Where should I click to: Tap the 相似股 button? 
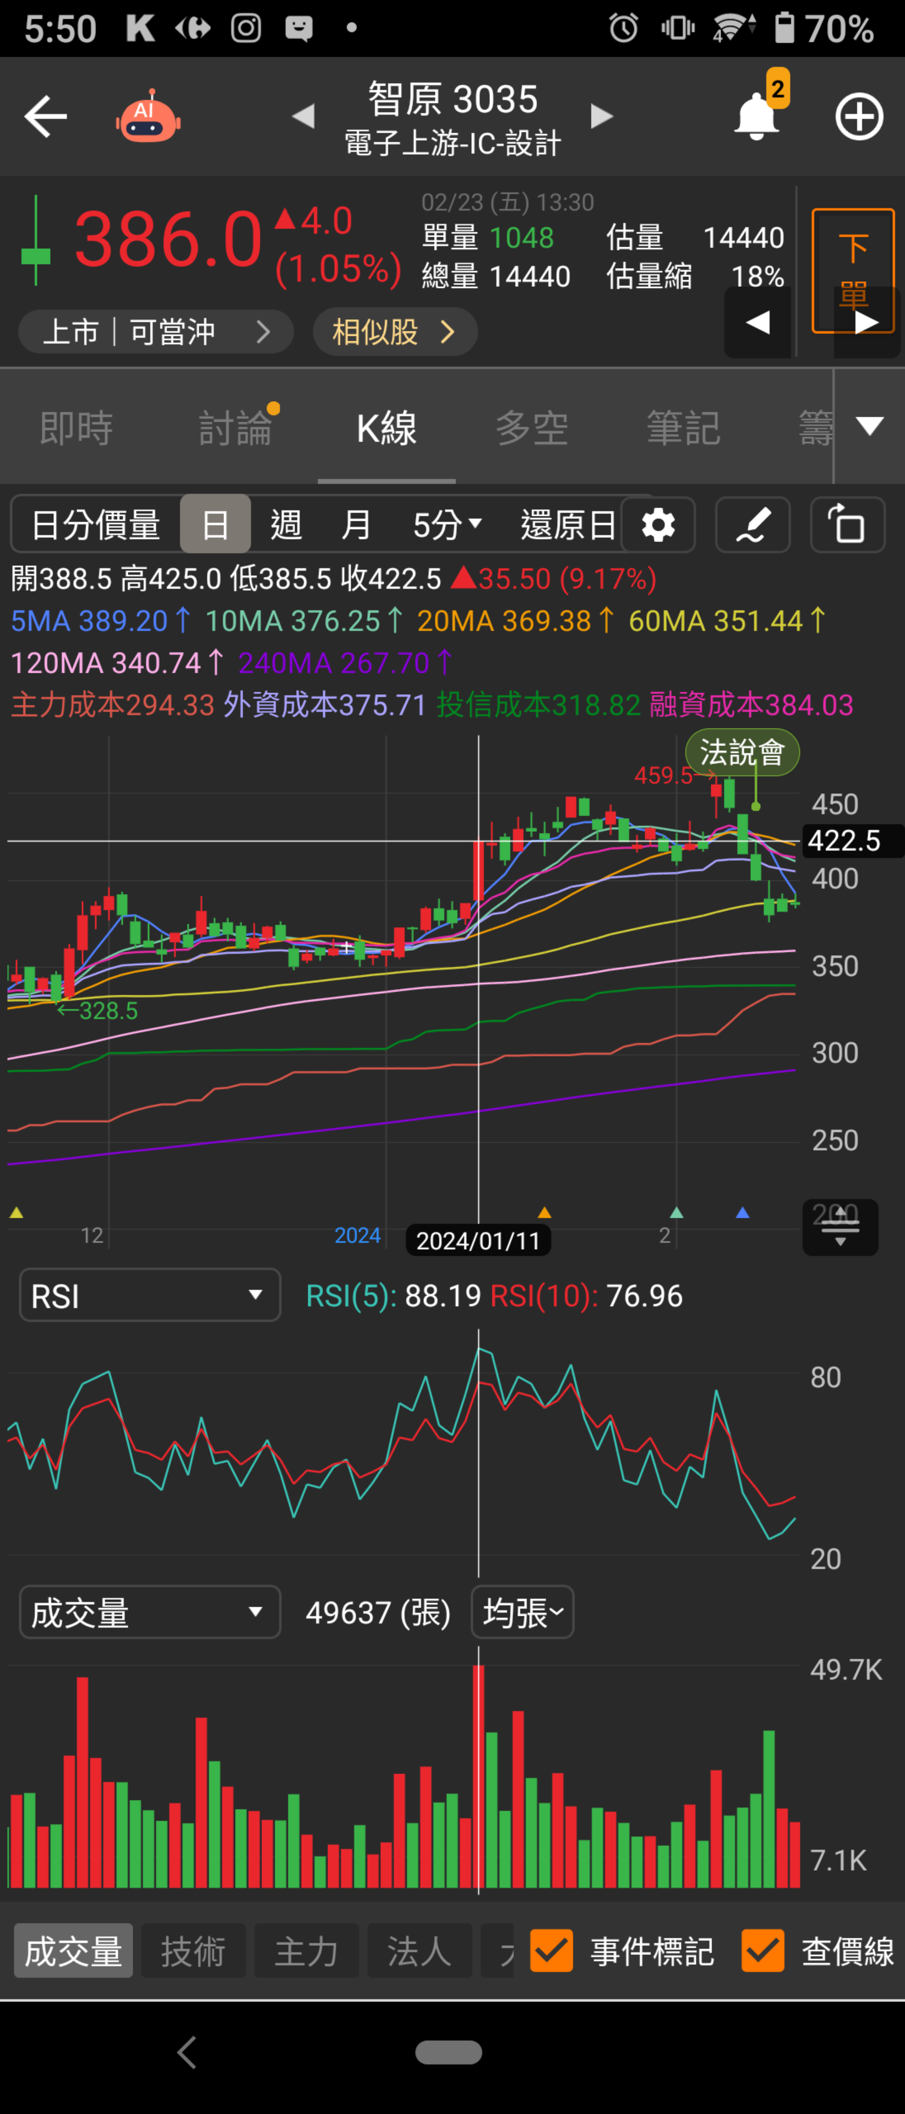coord(395,333)
